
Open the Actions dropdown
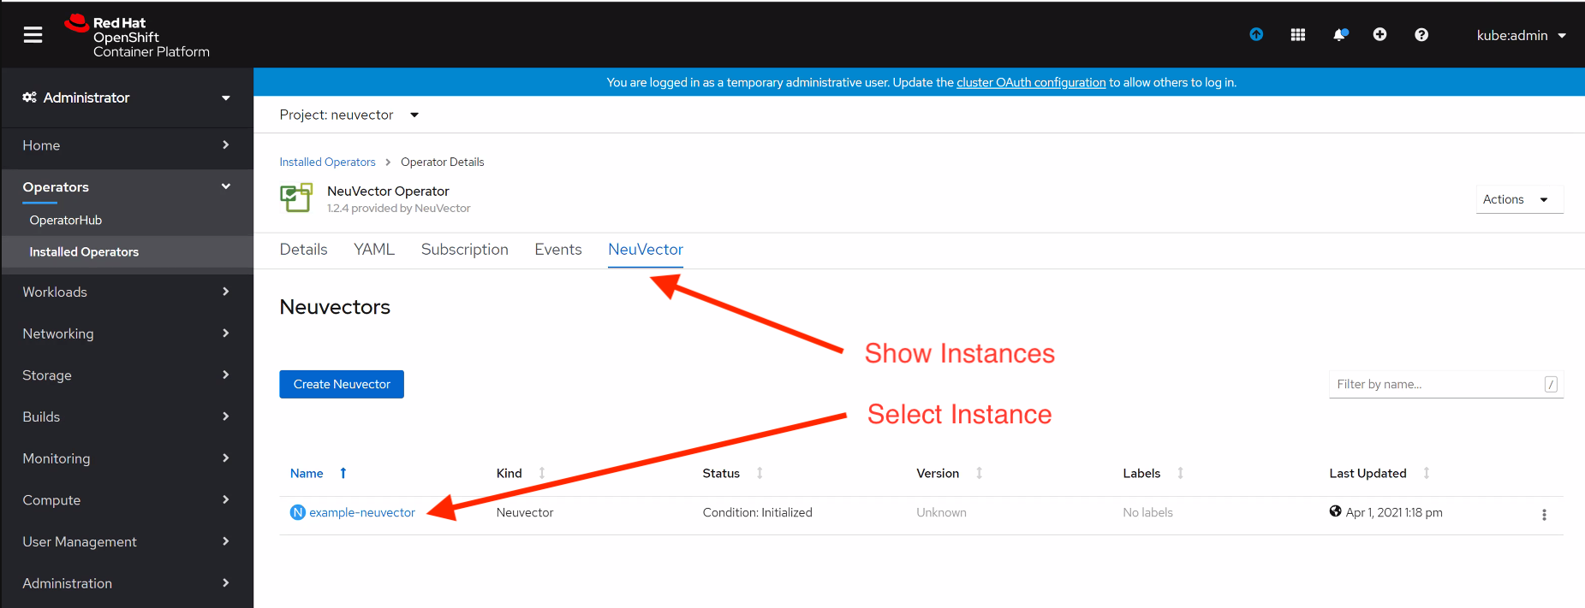coord(1518,199)
